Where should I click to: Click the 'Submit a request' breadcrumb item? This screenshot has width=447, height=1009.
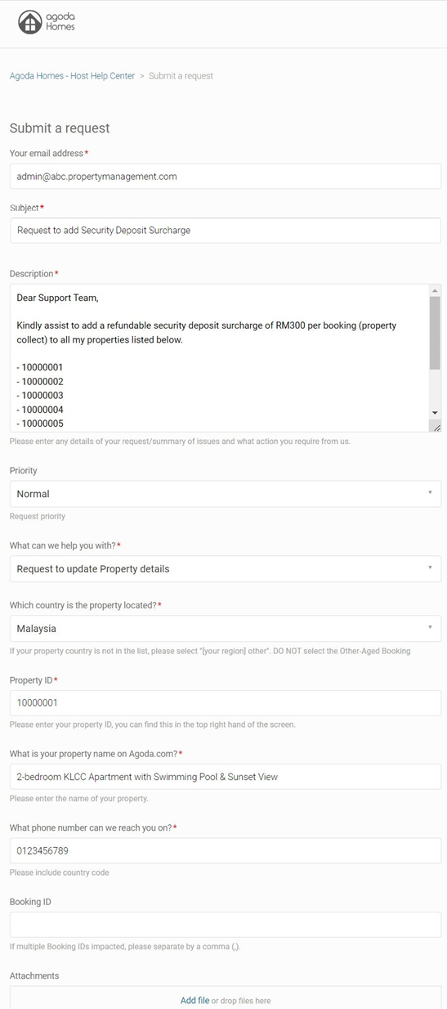click(181, 76)
